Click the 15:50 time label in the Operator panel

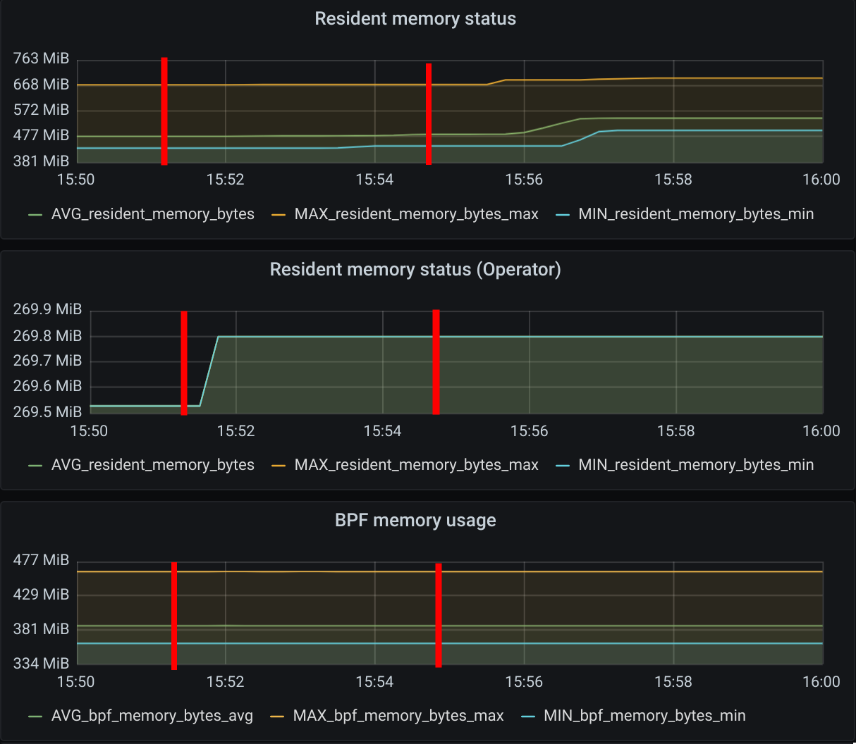tap(90, 430)
